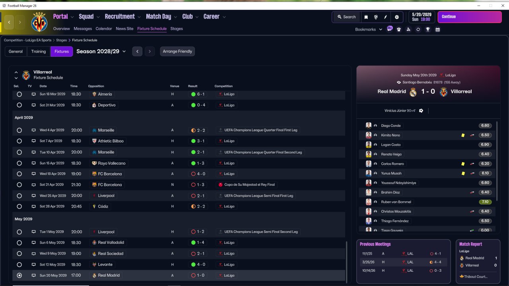Click the Villarreal crest in the match summary
509x286 pixels.
pos(443,92)
